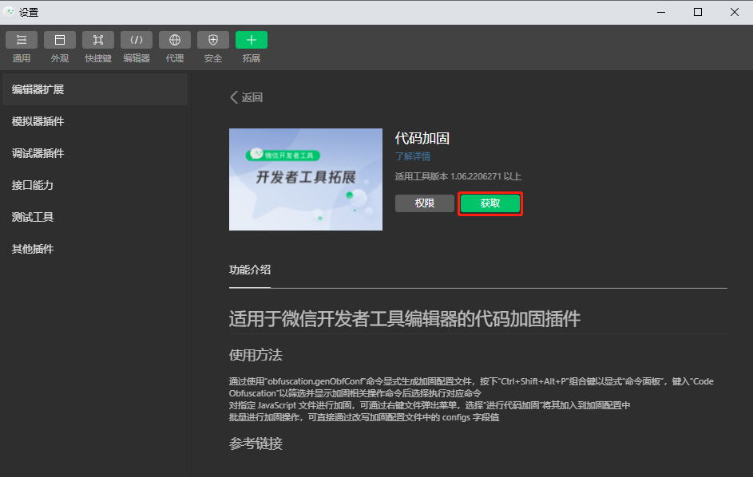Go back using the 返回 link
This screenshot has width=753, height=477.
pos(247,97)
